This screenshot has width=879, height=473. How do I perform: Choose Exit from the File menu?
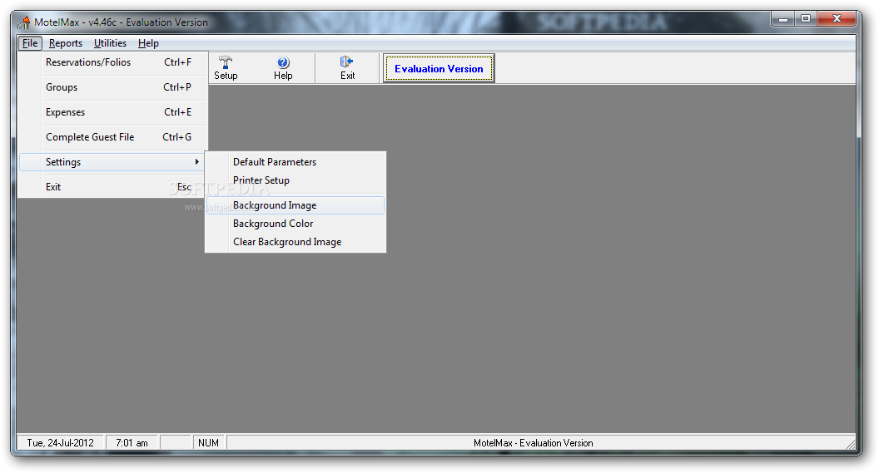pos(113,187)
